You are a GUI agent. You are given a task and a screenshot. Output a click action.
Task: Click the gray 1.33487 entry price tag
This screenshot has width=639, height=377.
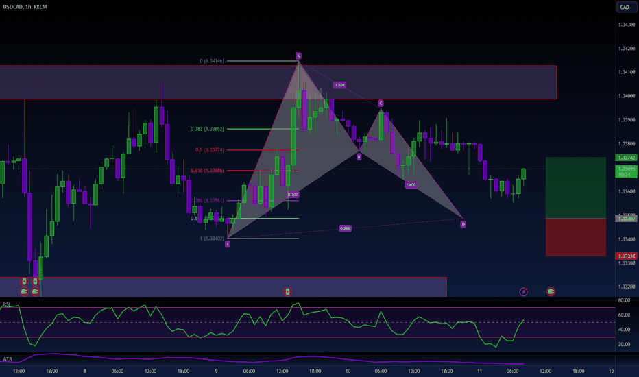(x=627, y=219)
